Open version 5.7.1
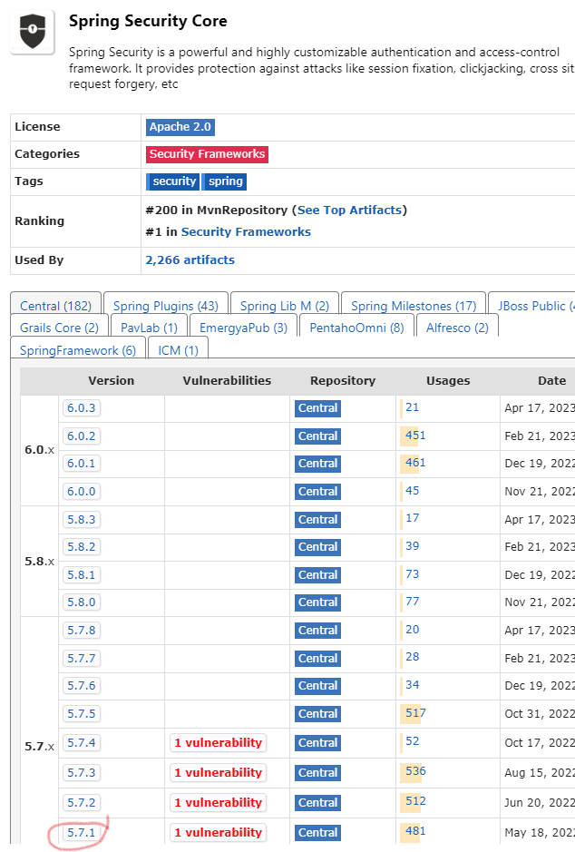 (x=82, y=832)
